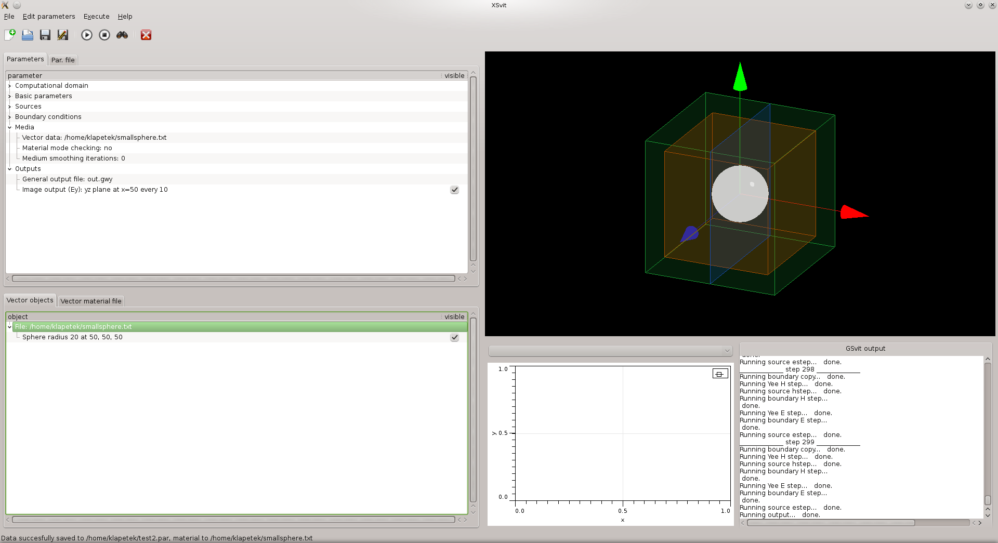
Task: Click the Save As toolbar icon
Action: click(x=63, y=35)
